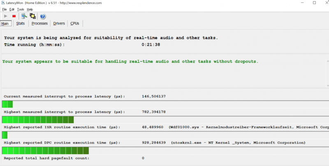Open the Edit menu
This screenshot has height=166, width=329.
[12, 9]
